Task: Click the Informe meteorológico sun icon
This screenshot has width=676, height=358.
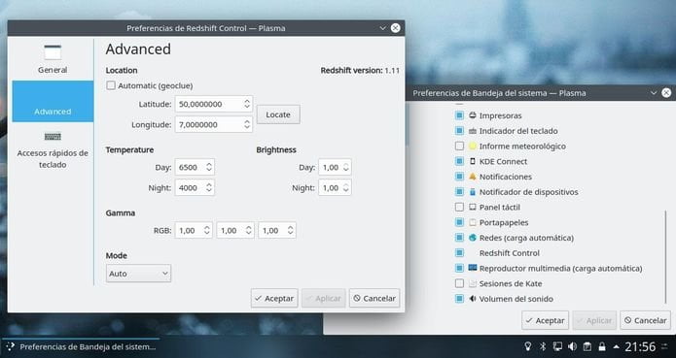Action: (473, 146)
